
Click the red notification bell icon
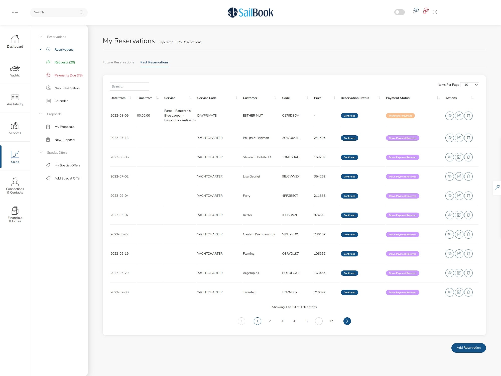[425, 12]
